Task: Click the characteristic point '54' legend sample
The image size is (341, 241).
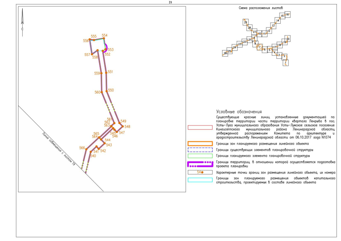Action: pyautogui.click(x=201, y=172)
